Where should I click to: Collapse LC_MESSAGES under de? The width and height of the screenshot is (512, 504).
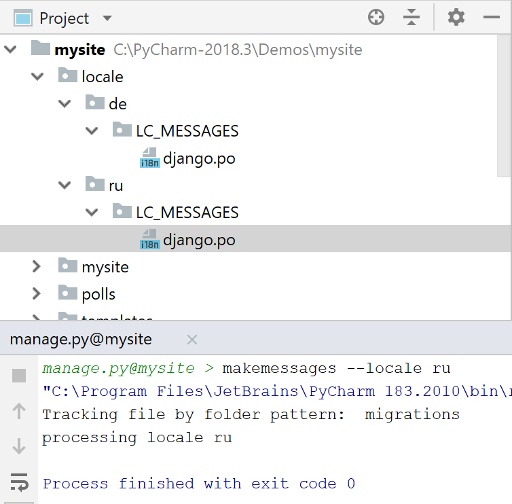click(x=92, y=131)
